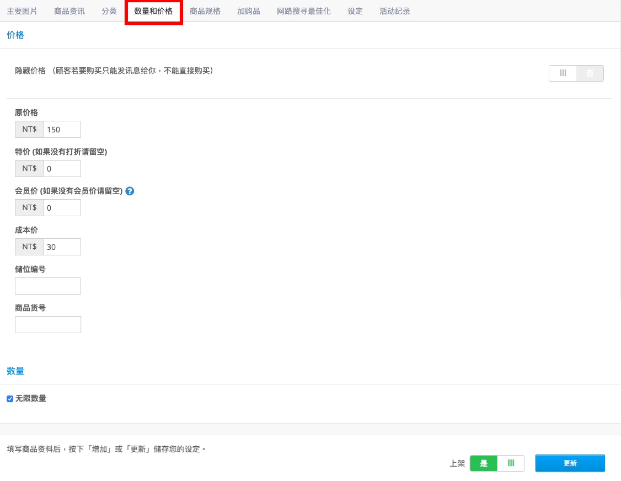Screen dimensions: 621x481
Task: Click the 成本价 field containing 30
Action: point(62,247)
